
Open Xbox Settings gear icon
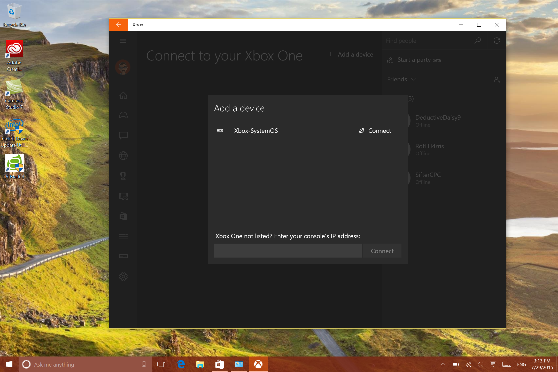[x=123, y=276]
